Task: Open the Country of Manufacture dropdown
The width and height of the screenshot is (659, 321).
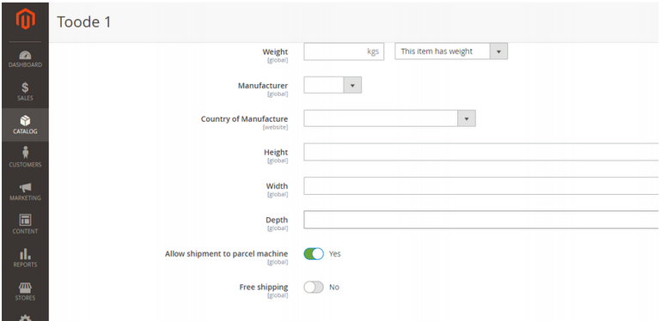Action: point(389,118)
